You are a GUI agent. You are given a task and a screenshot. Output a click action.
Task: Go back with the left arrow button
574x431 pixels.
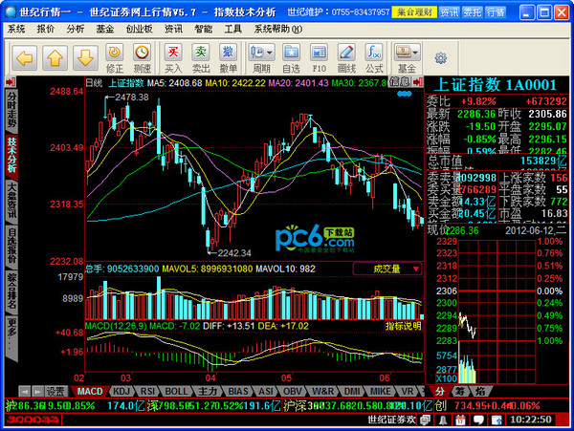pyautogui.click(x=24, y=57)
